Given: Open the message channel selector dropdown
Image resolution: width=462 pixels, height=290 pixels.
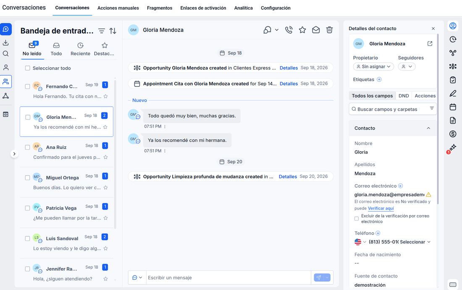Looking at the screenshot, I should [137, 277].
